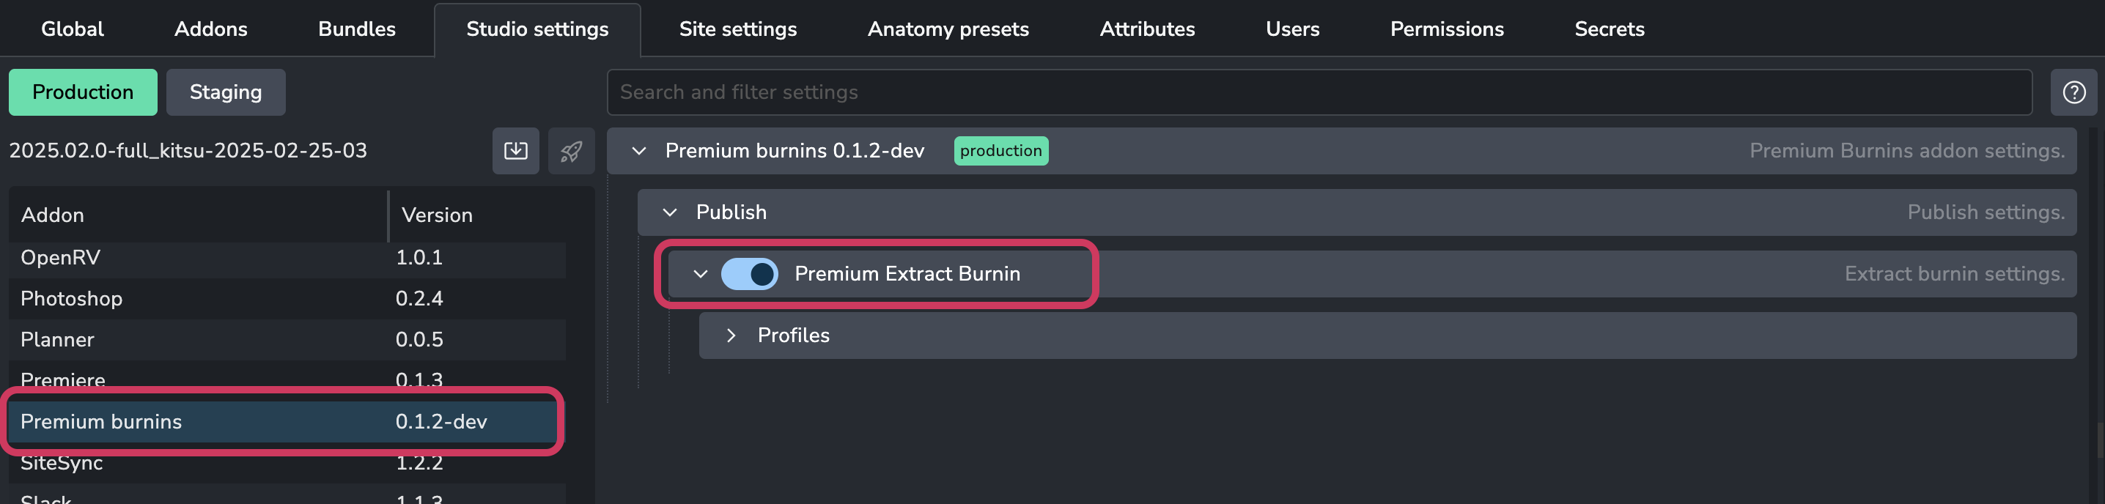Select the OpenRV addon row
The height and width of the screenshot is (504, 2105).
(287, 257)
